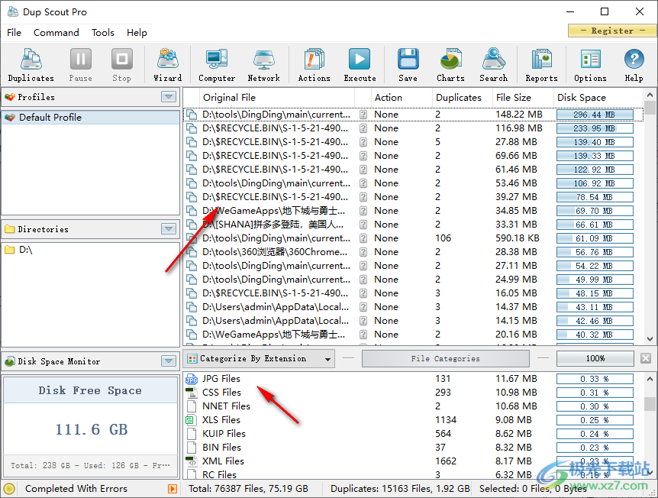Image resolution: width=658 pixels, height=498 pixels.
Task: Click the JPG Files category icon
Action: tap(192, 379)
